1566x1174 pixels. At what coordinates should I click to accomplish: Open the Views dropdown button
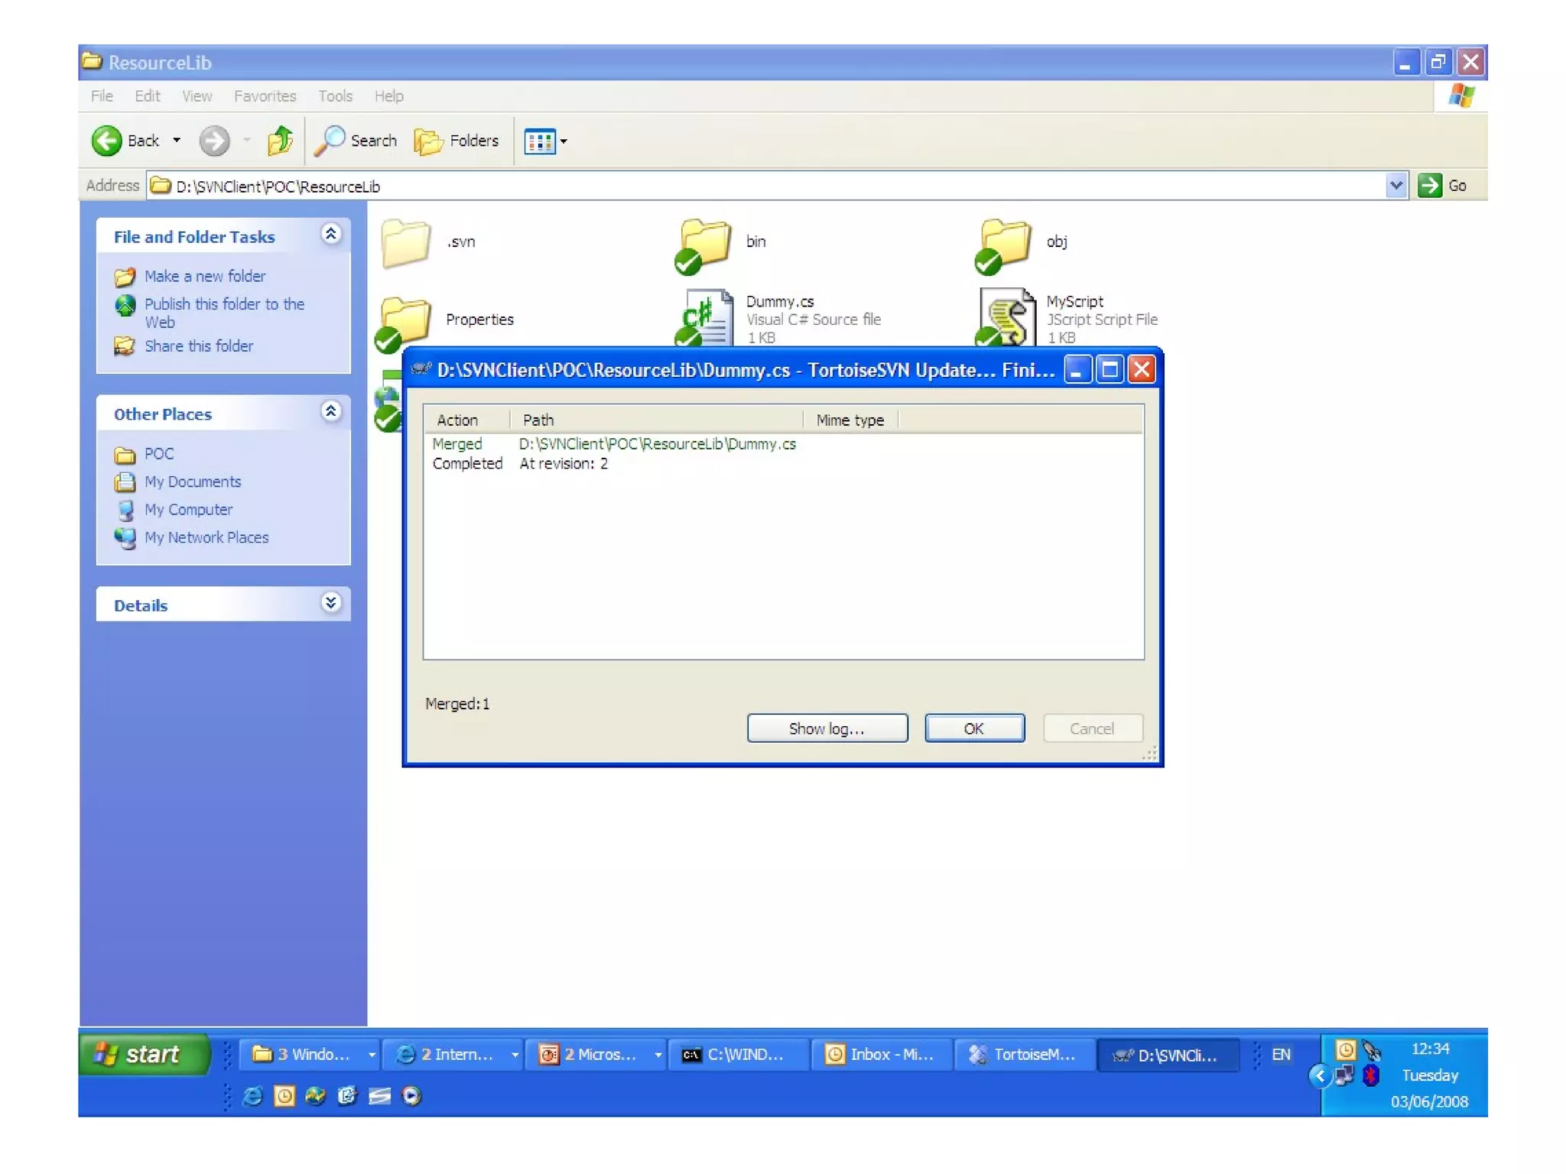[545, 141]
